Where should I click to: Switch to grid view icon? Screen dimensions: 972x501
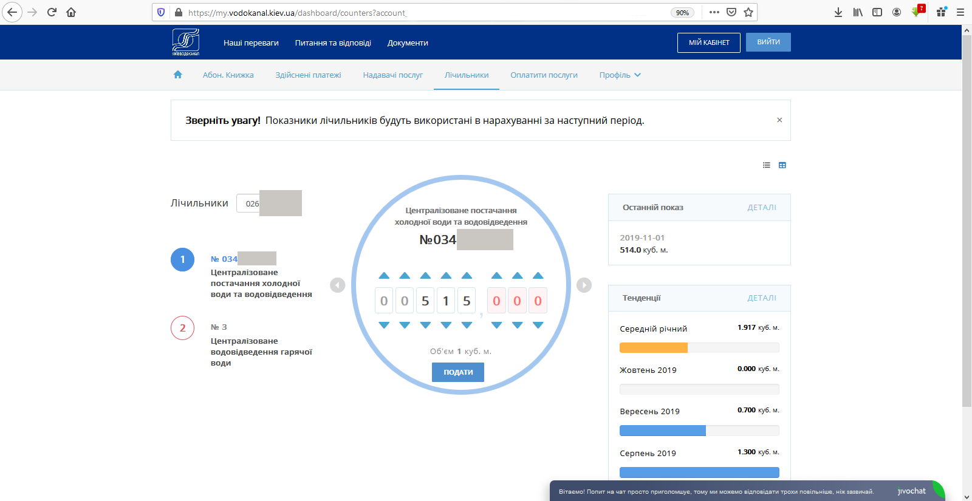[782, 165]
